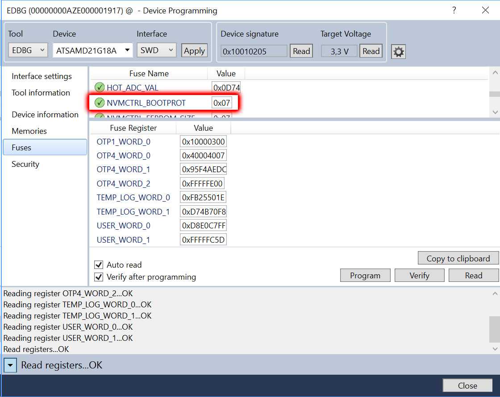This screenshot has height=397, width=500.
Task: Click the green check next to HOT_ADC_VAL
Action: pyautogui.click(x=100, y=88)
